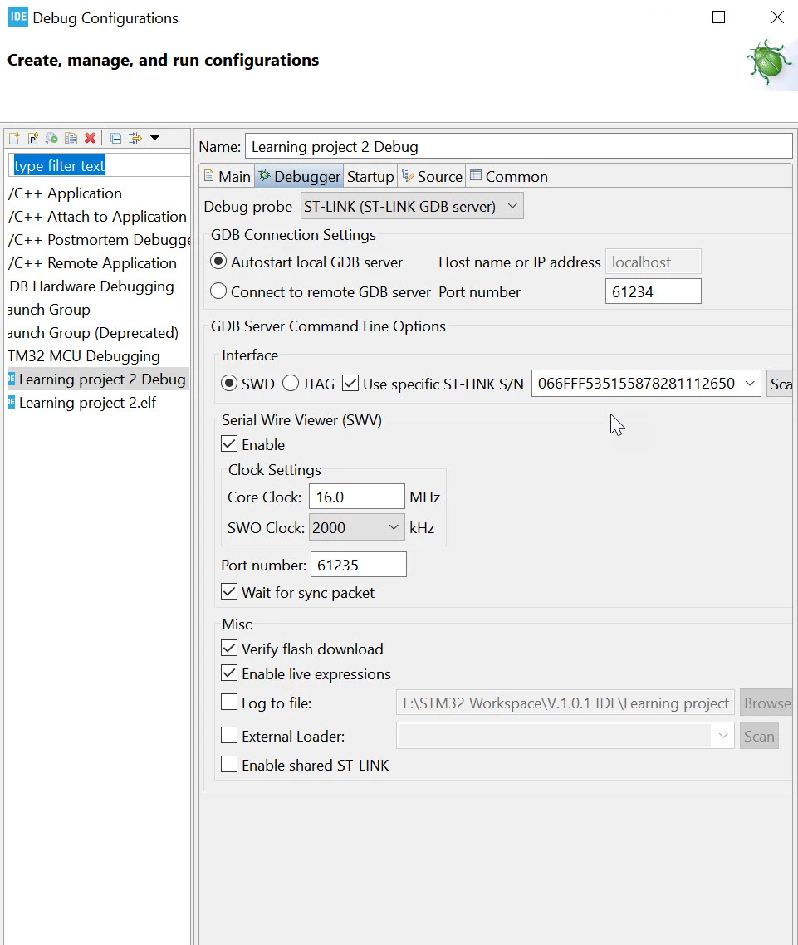Click the New prototype configuration icon
This screenshot has height=945, width=798.
point(32,138)
